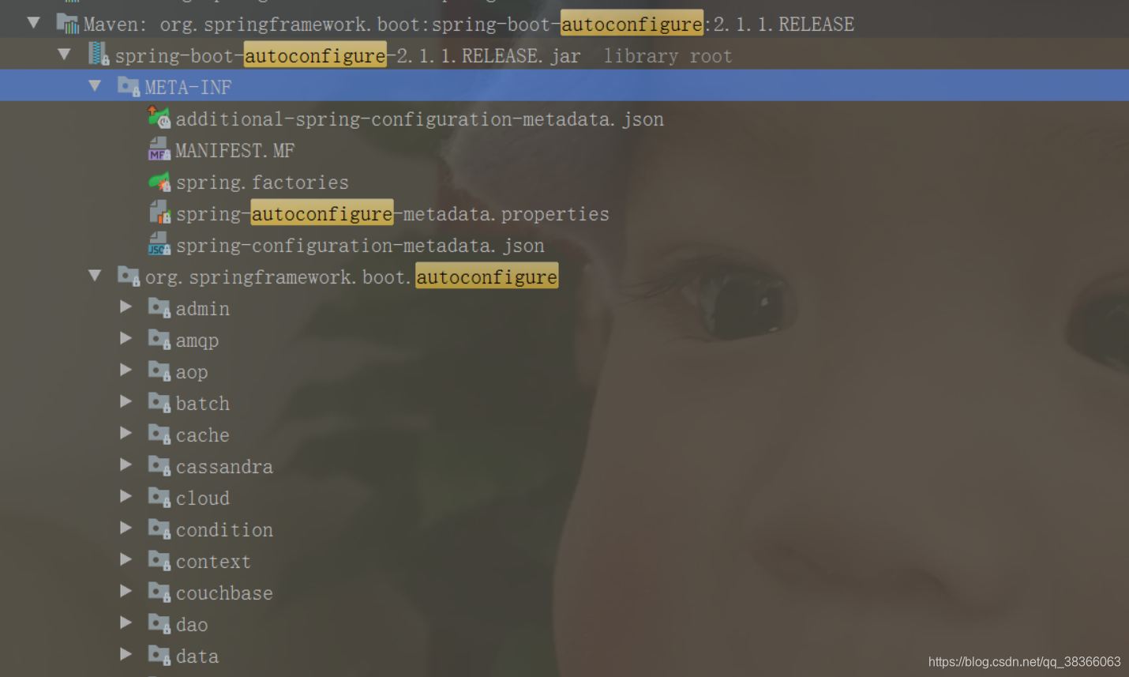Viewport: 1129px width, 677px height.
Task: Click the Maven library icon
Action: (x=68, y=24)
